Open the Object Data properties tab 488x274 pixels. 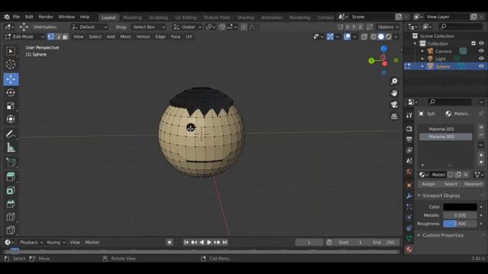coord(409,238)
